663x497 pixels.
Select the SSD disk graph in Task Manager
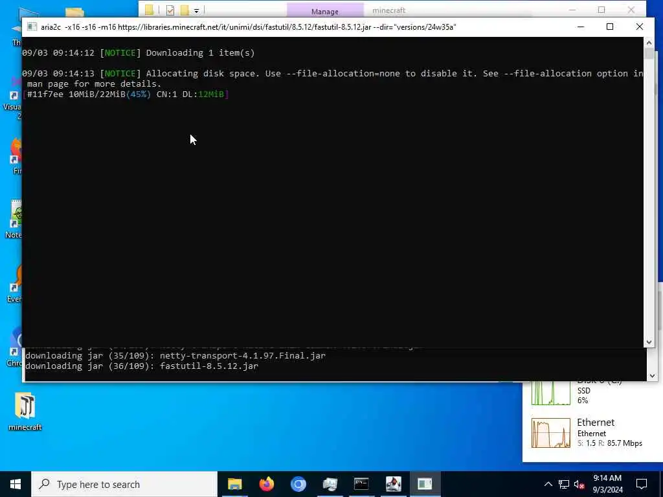point(550,393)
